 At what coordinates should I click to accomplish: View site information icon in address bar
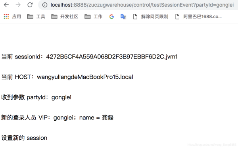coord(44,5)
